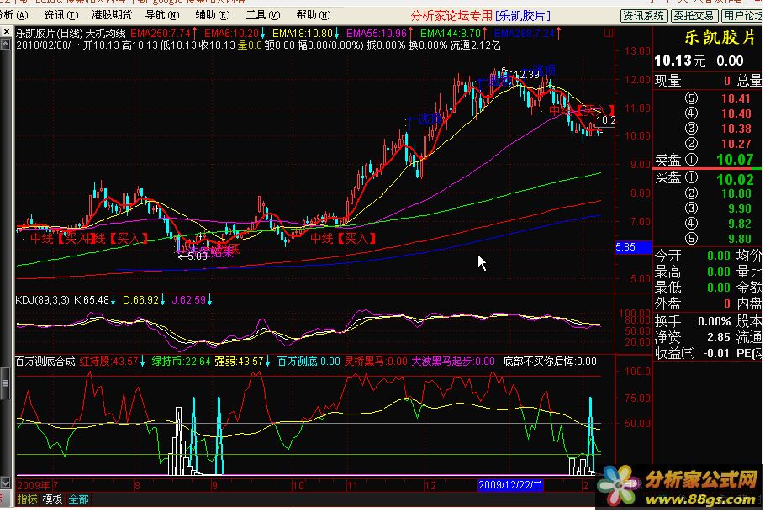Screen dimensions: 765x512
Task: Click the buy level ⑤ circle icon at 9.80
Action: (x=691, y=239)
